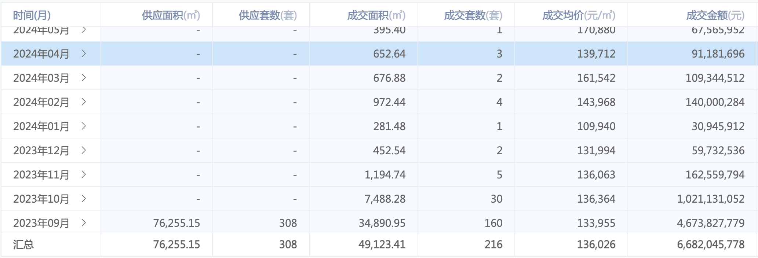Click the 76,255.15 supply area in 2023年09月

click(x=176, y=223)
